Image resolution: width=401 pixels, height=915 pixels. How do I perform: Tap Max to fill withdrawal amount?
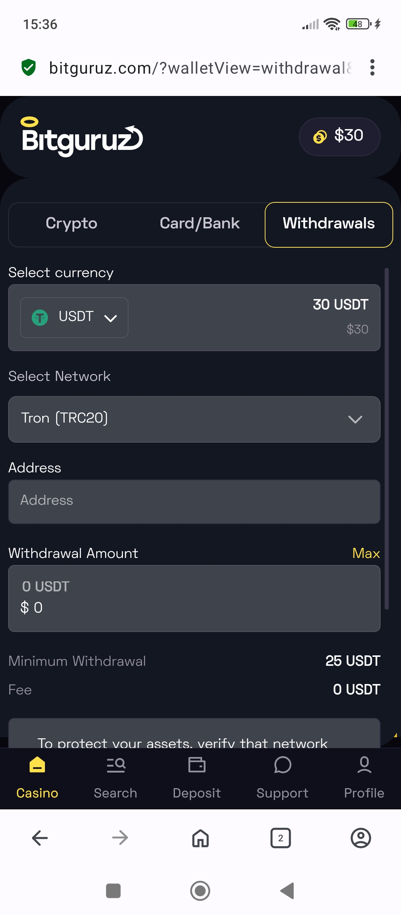[x=366, y=553]
